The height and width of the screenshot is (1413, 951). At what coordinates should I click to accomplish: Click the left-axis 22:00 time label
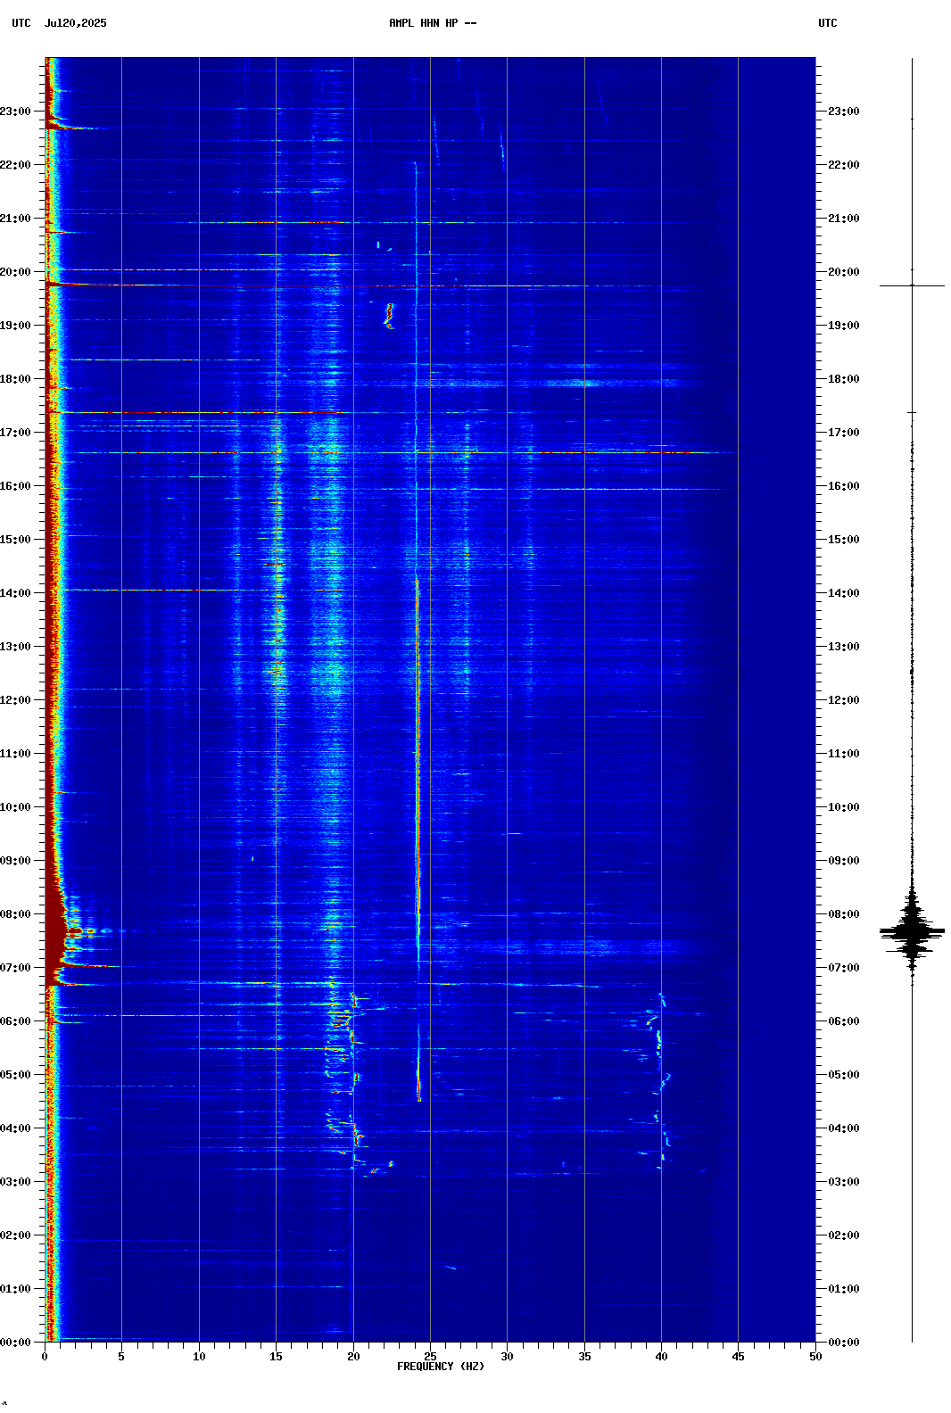[16, 165]
